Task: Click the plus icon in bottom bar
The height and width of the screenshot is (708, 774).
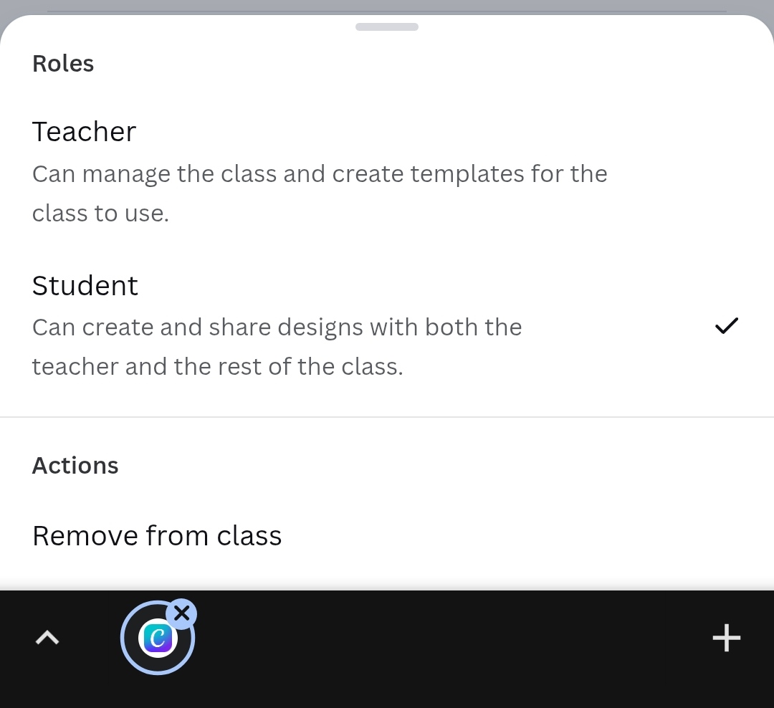Action: coord(726,638)
